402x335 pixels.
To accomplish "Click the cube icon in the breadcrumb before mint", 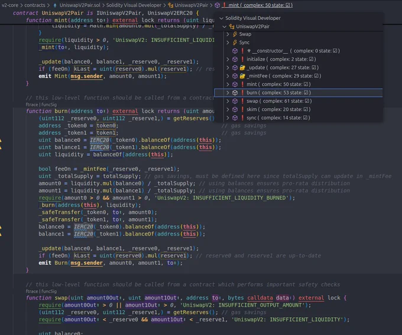I will [x=217, y=5].
